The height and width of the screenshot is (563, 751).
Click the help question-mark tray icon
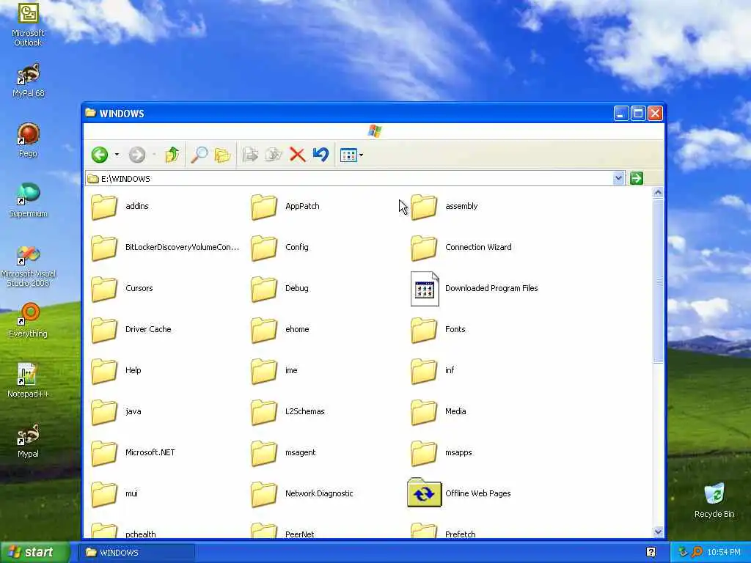pyautogui.click(x=651, y=553)
